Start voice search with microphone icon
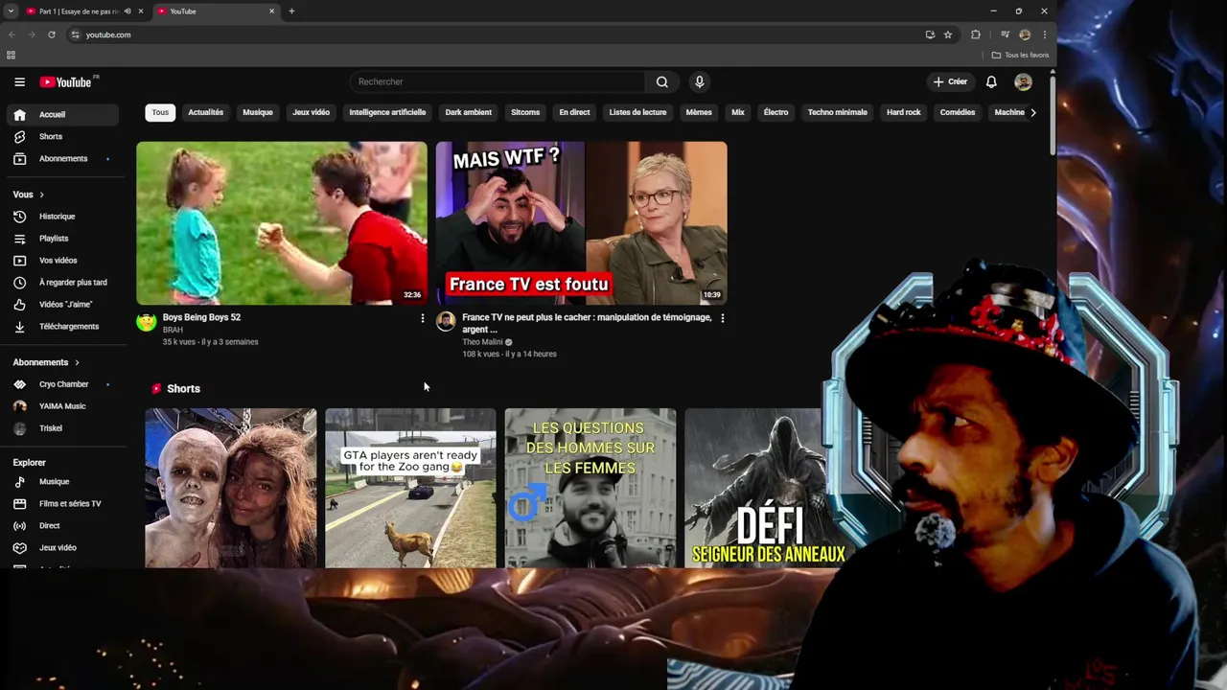 (x=700, y=82)
